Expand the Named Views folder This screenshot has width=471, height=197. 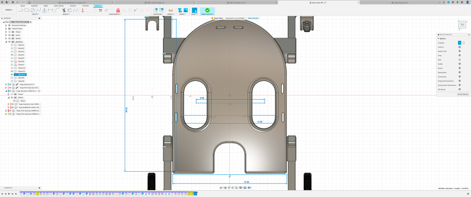click(6, 29)
